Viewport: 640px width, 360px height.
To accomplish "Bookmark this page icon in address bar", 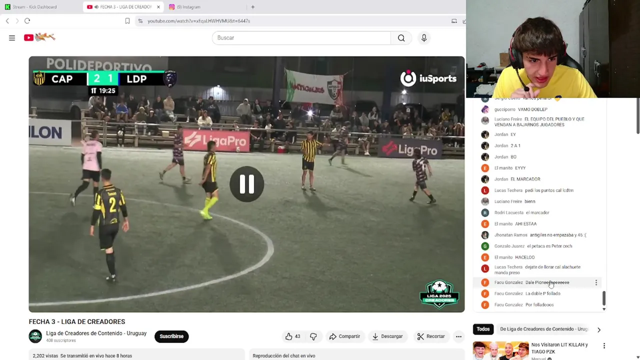I will tap(127, 21).
